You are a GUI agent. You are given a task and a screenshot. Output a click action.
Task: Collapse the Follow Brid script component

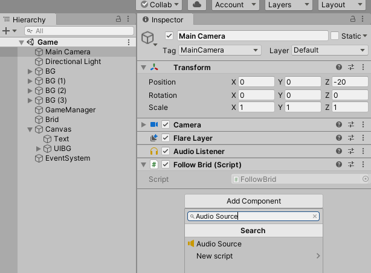143,165
